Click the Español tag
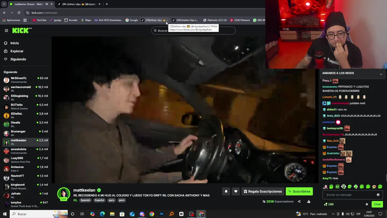The height and width of the screenshot is (218, 387). pyautogui.click(x=99, y=200)
